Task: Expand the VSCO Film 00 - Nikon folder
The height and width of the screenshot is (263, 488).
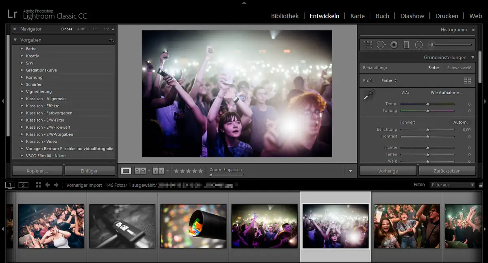Action: click(x=22, y=156)
